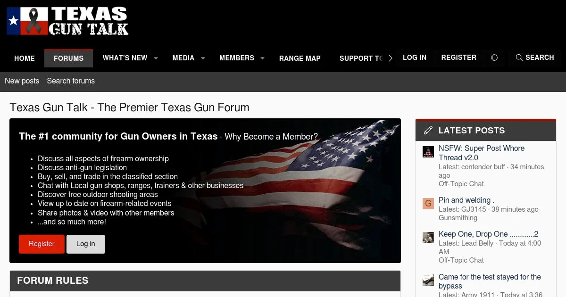Screen dimensions: 566x297
Task: Click 'Latest: Lead Belly' timestamp text
Action: (490, 247)
